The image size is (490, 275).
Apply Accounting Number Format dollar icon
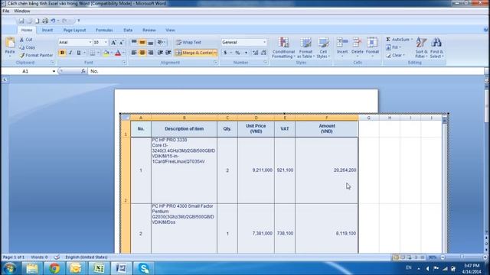point(225,53)
